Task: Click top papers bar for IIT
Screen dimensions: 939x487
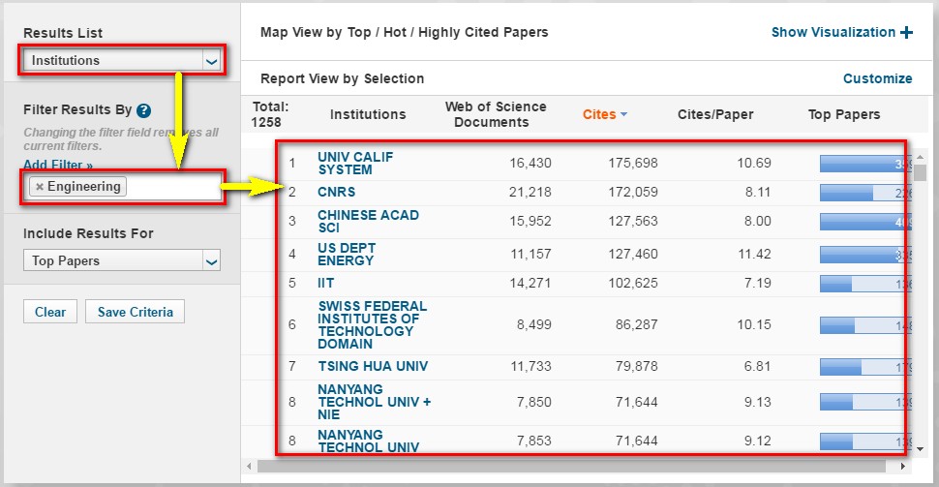Action: (x=864, y=284)
